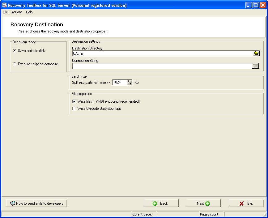Close the Recovery Toolbox window

(263, 5)
